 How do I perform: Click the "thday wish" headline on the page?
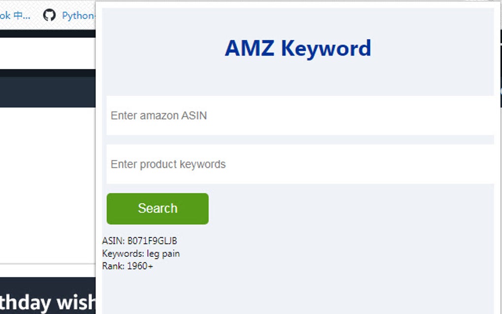click(x=48, y=301)
